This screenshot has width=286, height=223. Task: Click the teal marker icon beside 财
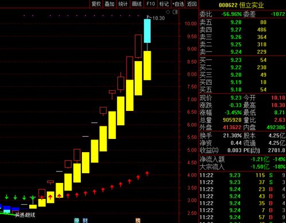click(77, 221)
